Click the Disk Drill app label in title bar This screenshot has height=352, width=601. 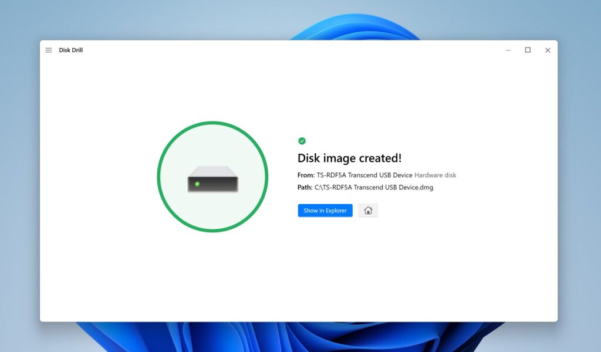tap(72, 50)
